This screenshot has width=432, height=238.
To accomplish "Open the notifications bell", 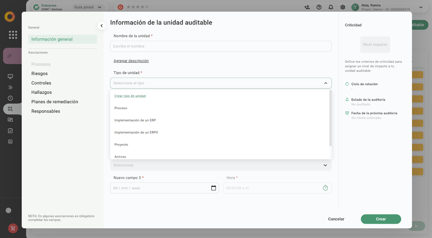I will point(330,7).
